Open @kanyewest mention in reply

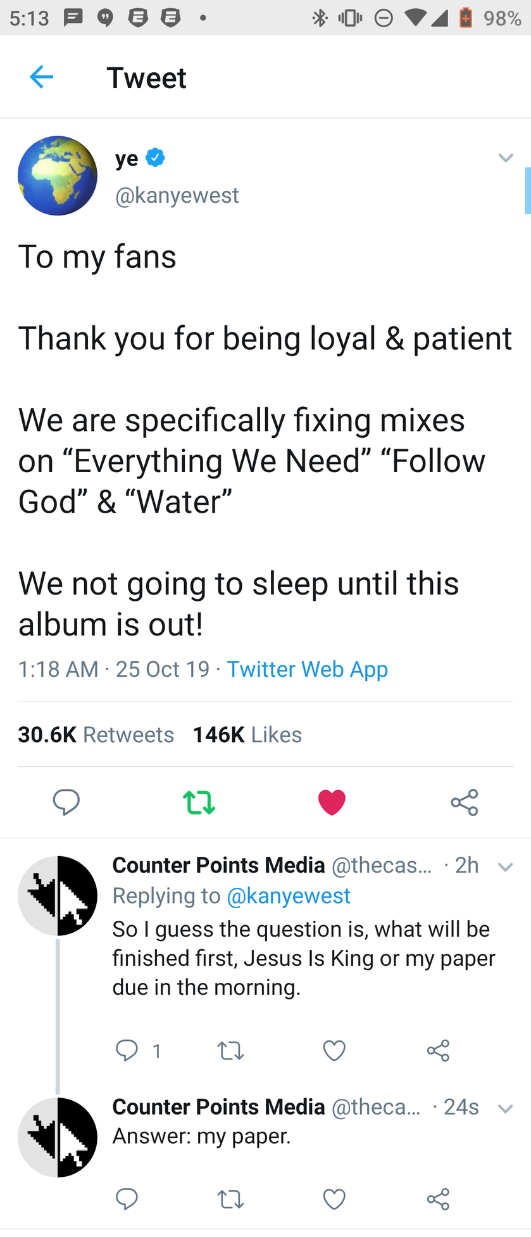[x=288, y=895]
